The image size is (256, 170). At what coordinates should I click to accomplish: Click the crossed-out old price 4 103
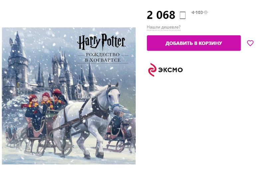(x=197, y=12)
